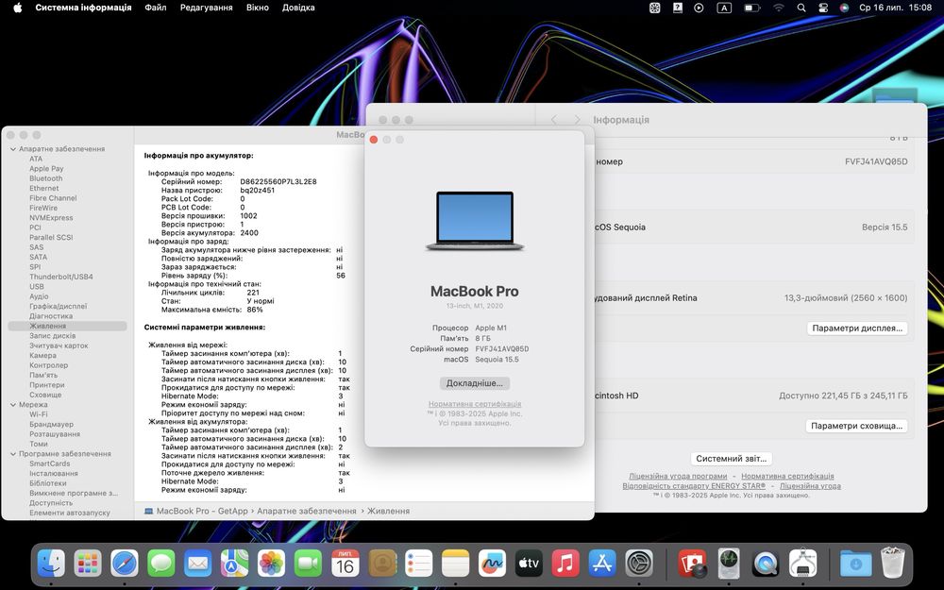Select Інсталювання in the sidebar
Screen dimensions: 944x590
tap(54, 474)
